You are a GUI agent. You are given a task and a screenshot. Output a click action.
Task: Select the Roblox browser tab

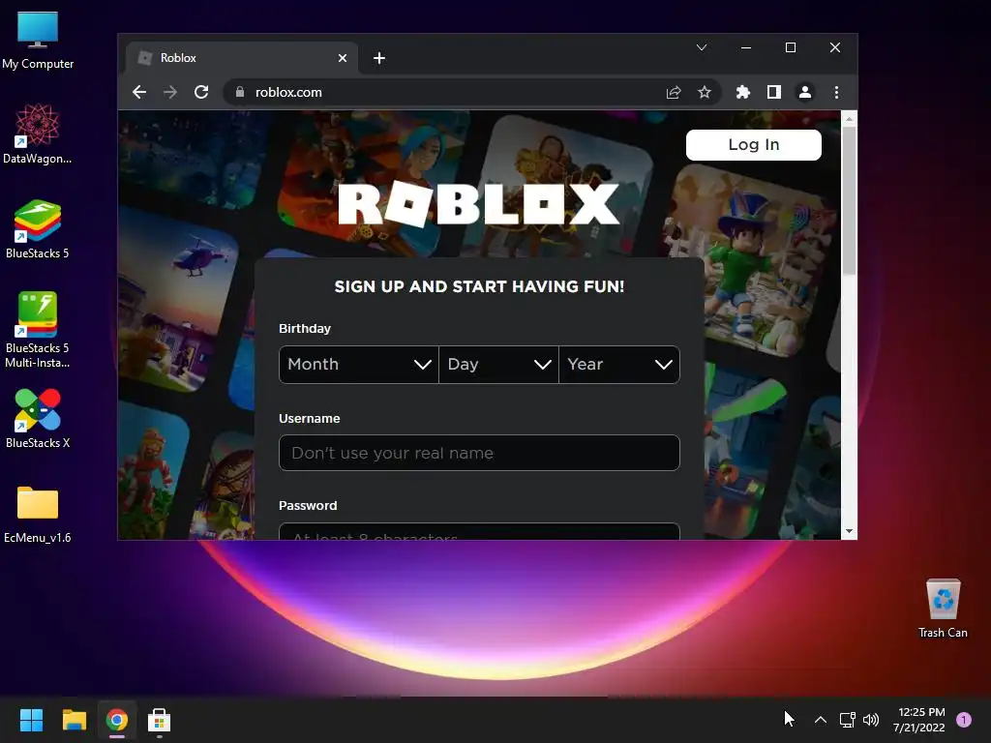pos(242,58)
